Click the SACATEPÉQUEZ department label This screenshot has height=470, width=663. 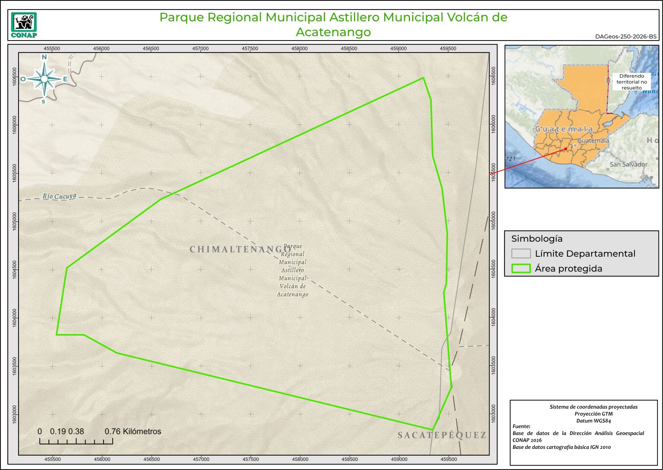(442, 435)
